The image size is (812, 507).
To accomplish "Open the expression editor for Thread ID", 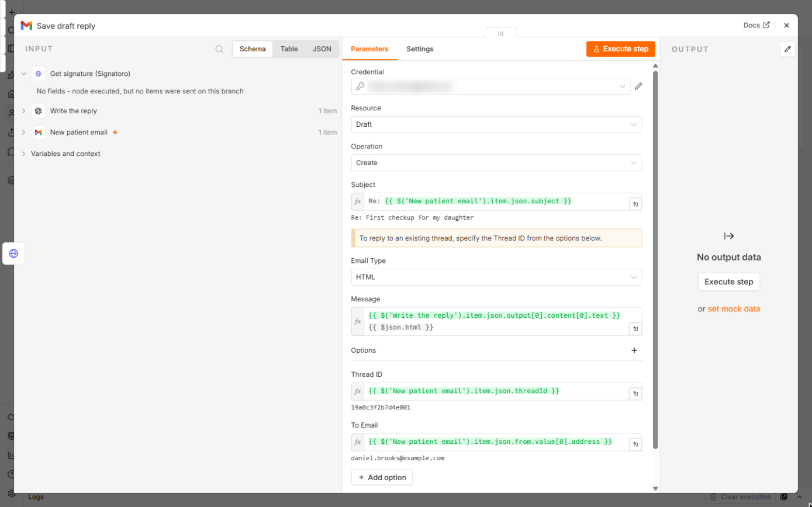I will coord(635,394).
